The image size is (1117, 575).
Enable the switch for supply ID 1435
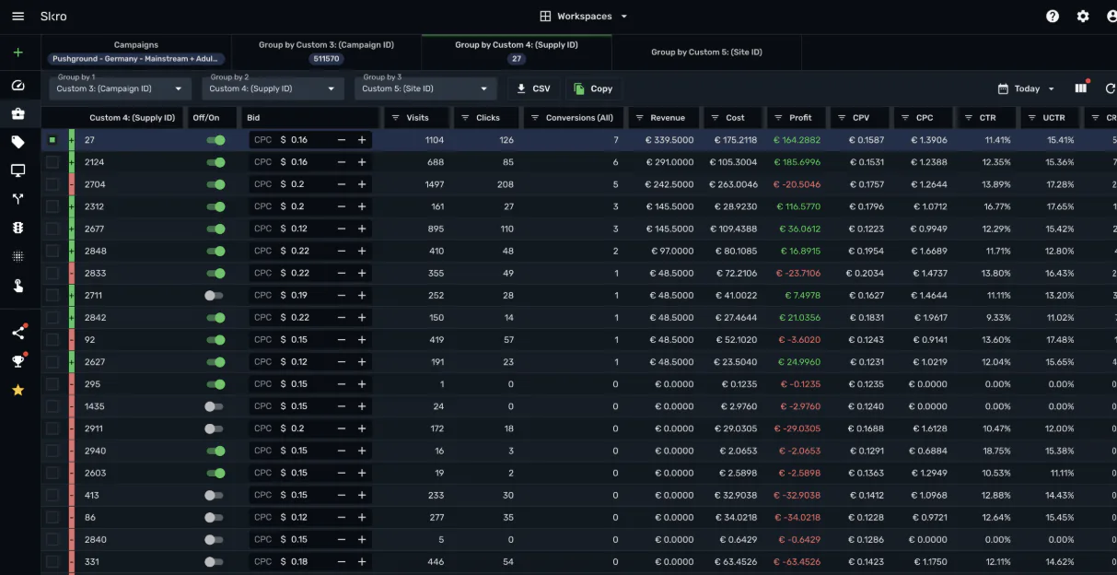pyautogui.click(x=215, y=406)
